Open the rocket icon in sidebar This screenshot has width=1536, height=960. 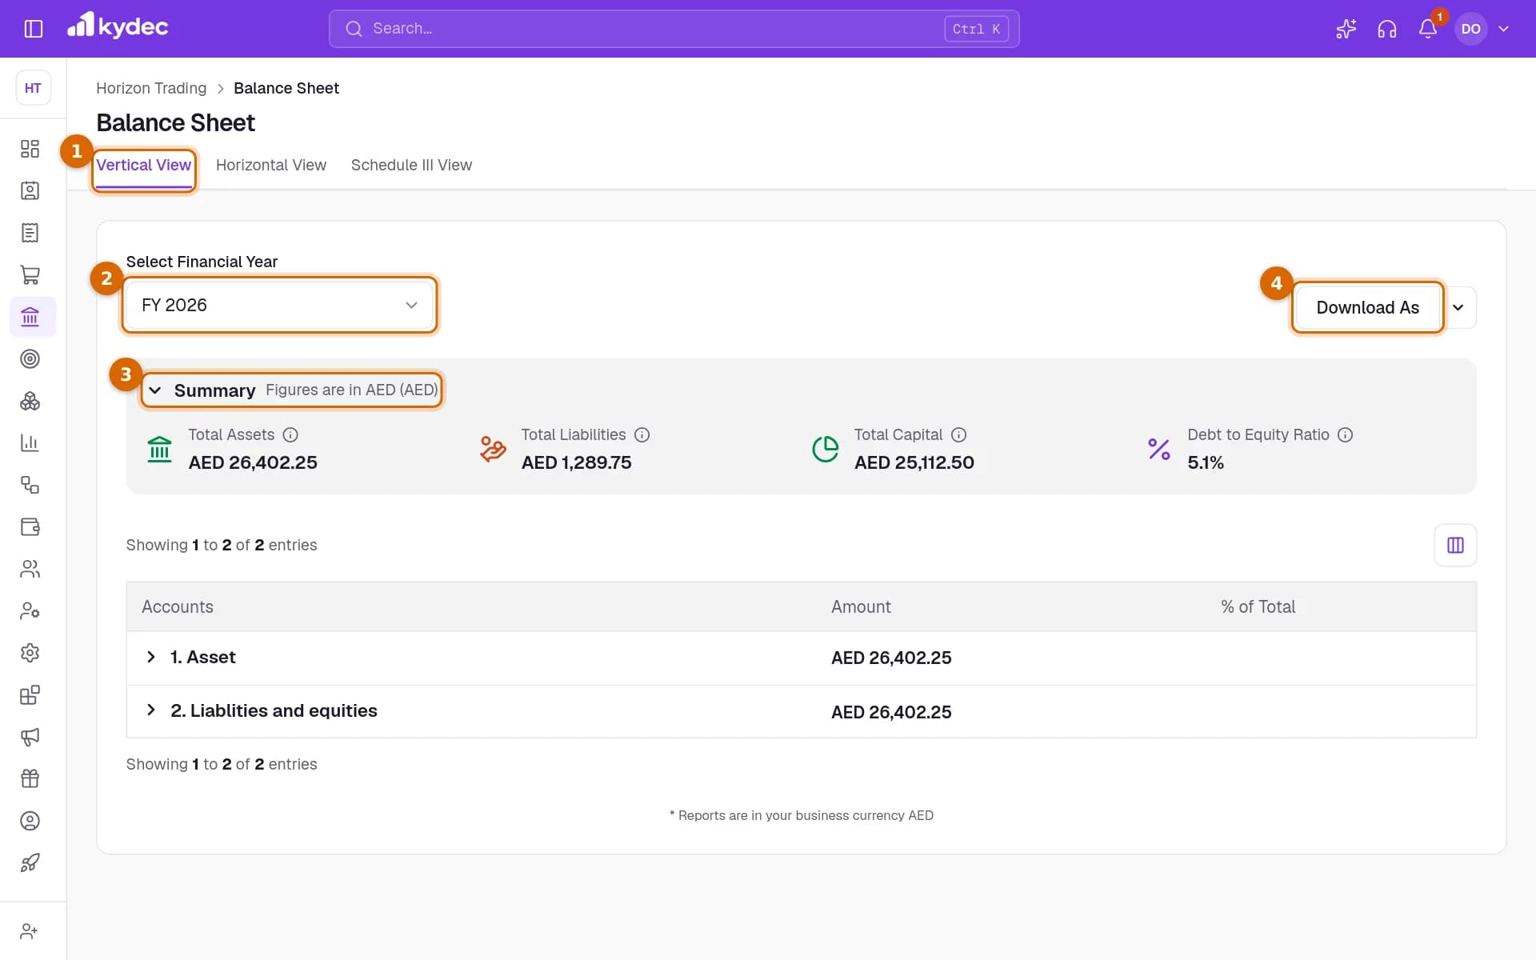click(30, 862)
